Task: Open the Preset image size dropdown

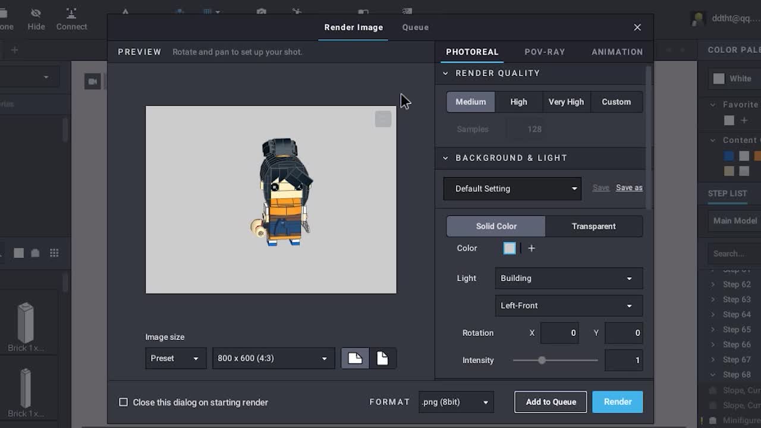Action: click(175, 358)
